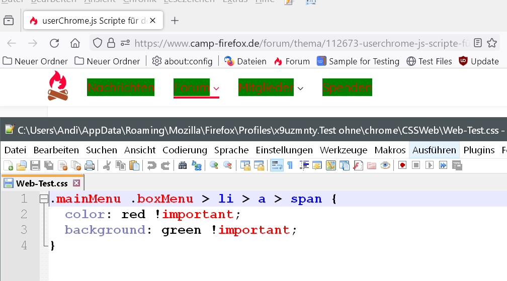Open the Ansicht menu in Notepad++
This screenshot has height=281, width=507.
(140, 150)
